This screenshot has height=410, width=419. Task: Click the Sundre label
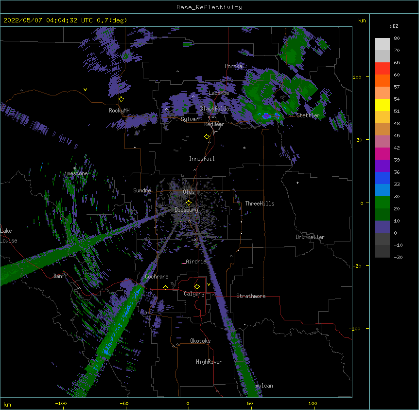click(x=142, y=190)
